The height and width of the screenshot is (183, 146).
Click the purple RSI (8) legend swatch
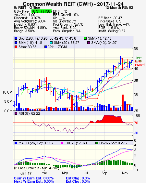point(16,113)
